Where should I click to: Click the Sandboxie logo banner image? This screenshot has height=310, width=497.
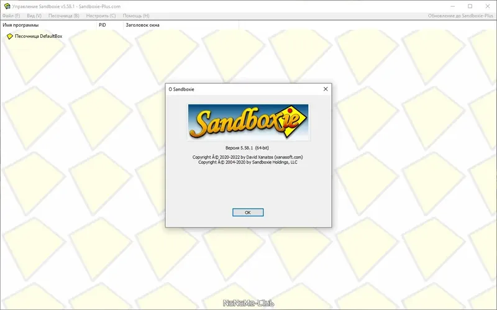click(248, 122)
